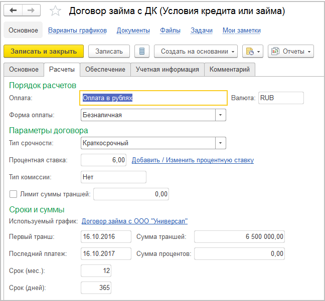Click the Записать button

tap(109, 51)
